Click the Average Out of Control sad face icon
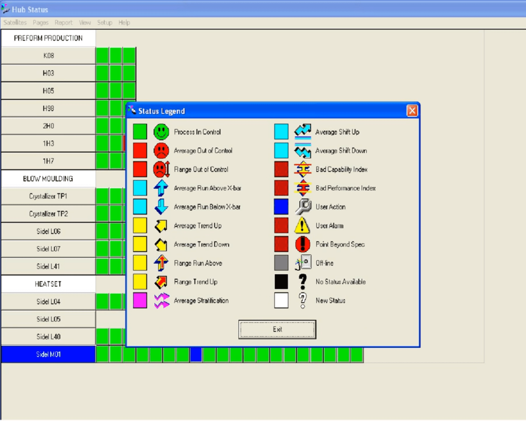The width and height of the screenshot is (526, 421). click(160, 150)
